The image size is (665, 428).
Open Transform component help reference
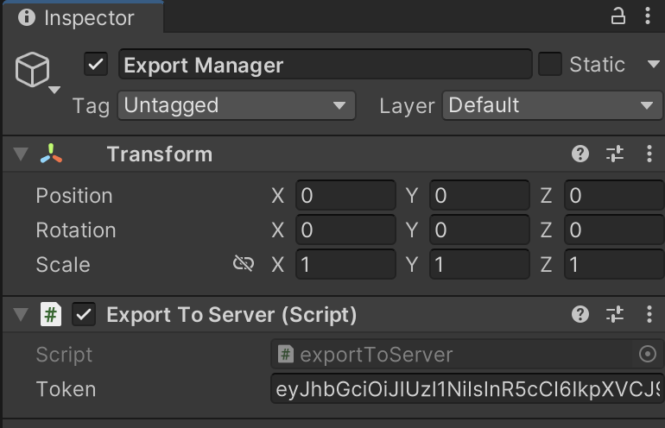(x=580, y=154)
